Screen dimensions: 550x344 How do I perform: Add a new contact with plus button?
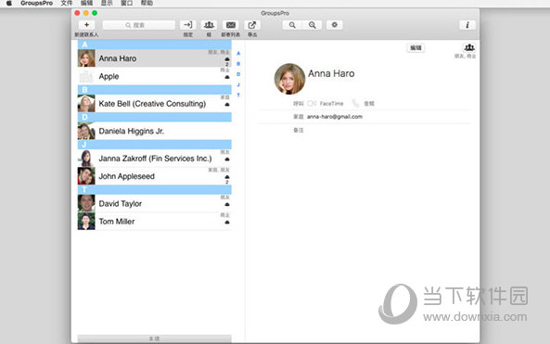pos(86,25)
